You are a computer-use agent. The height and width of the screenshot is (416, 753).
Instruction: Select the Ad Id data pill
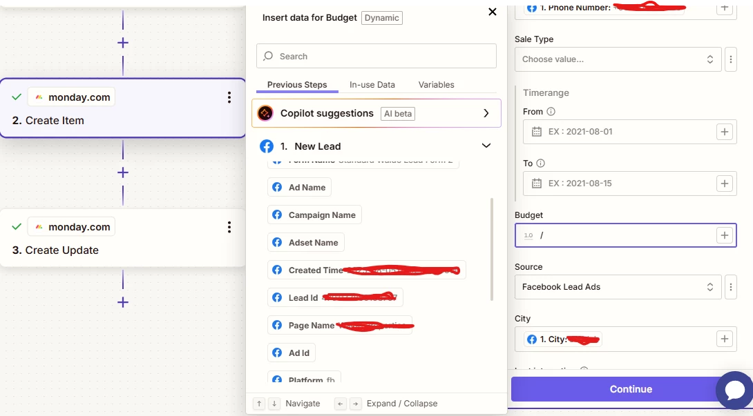pyautogui.click(x=292, y=353)
